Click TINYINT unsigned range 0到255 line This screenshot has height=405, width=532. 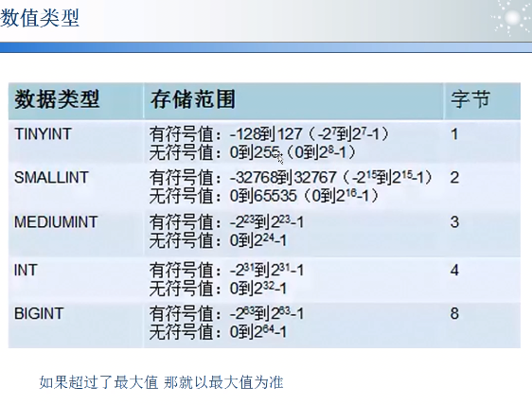(253, 152)
